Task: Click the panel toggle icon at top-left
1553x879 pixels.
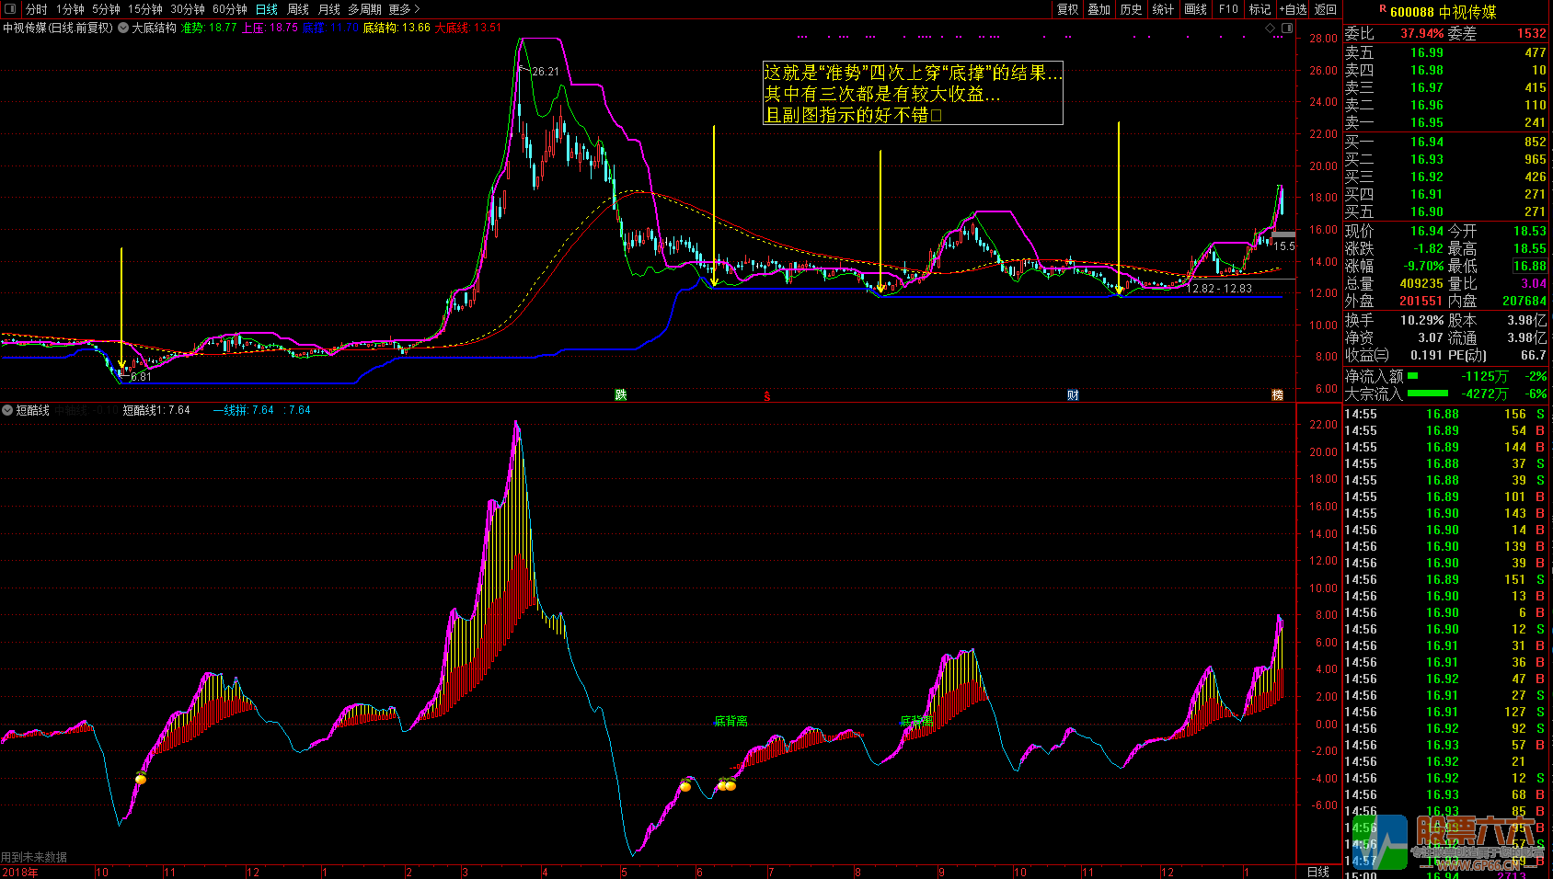Action: (x=10, y=9)
